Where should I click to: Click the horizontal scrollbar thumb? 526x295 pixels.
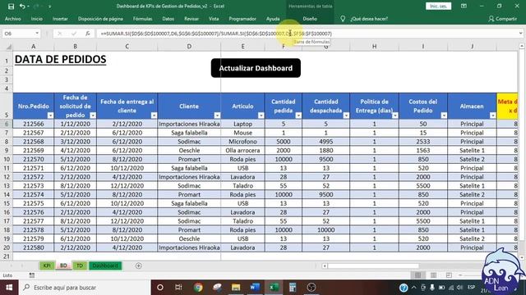coord(373,265)
